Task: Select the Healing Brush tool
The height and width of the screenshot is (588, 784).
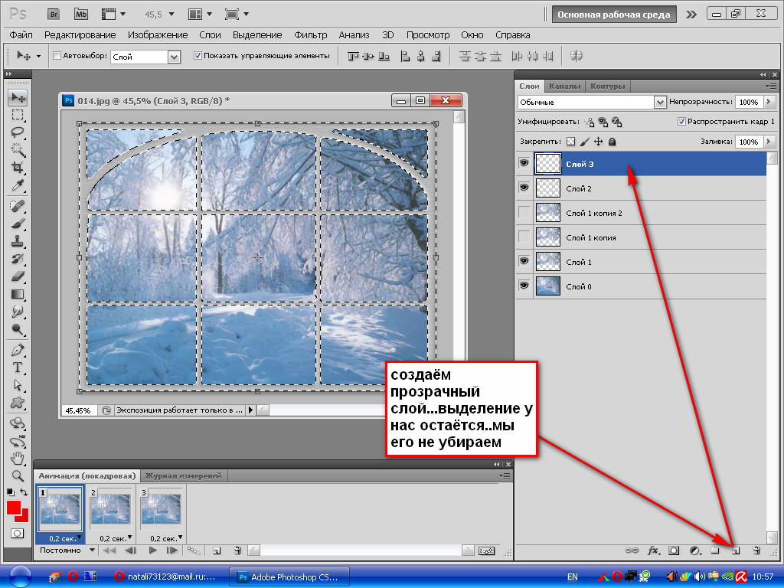Action: [18, 206]
